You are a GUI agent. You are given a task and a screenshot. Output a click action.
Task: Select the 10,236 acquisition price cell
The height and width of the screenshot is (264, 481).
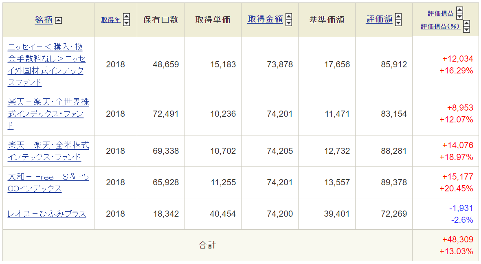tap(223, 114)
